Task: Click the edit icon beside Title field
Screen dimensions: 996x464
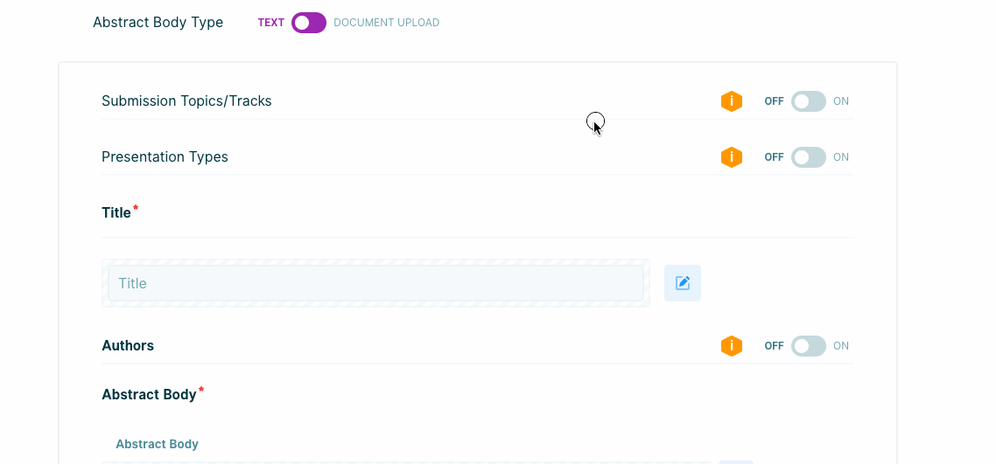Action: pos(682,283)
